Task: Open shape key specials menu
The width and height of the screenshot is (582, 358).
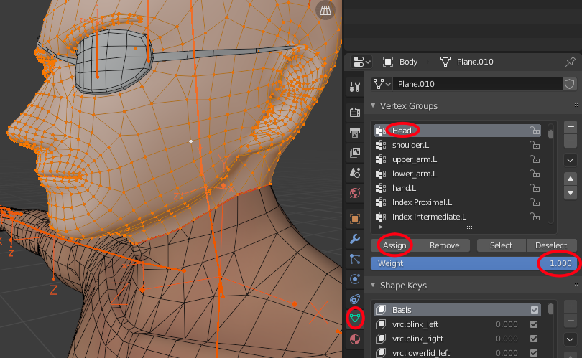Action: (571, 339)
